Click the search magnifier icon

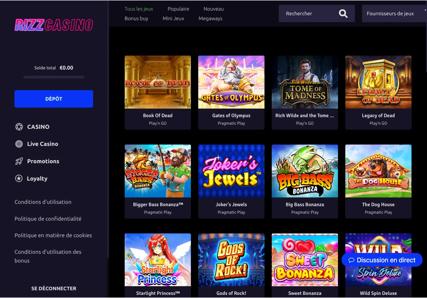pos(343,13)
